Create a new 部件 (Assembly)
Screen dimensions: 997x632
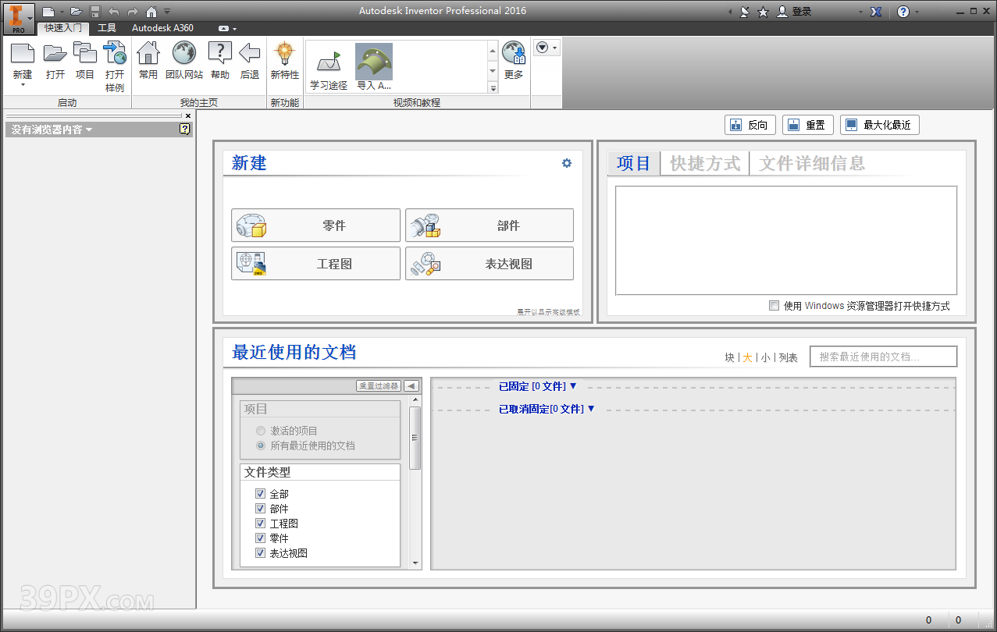(x=489, y=225)
